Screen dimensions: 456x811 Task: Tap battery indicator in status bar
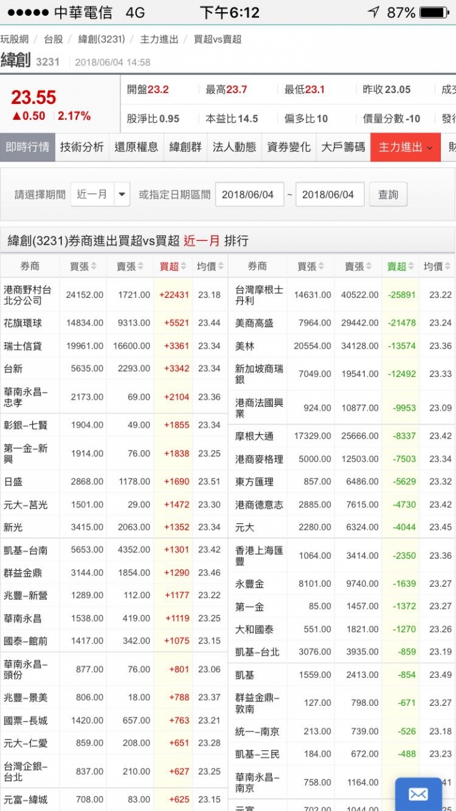point(434,12)
